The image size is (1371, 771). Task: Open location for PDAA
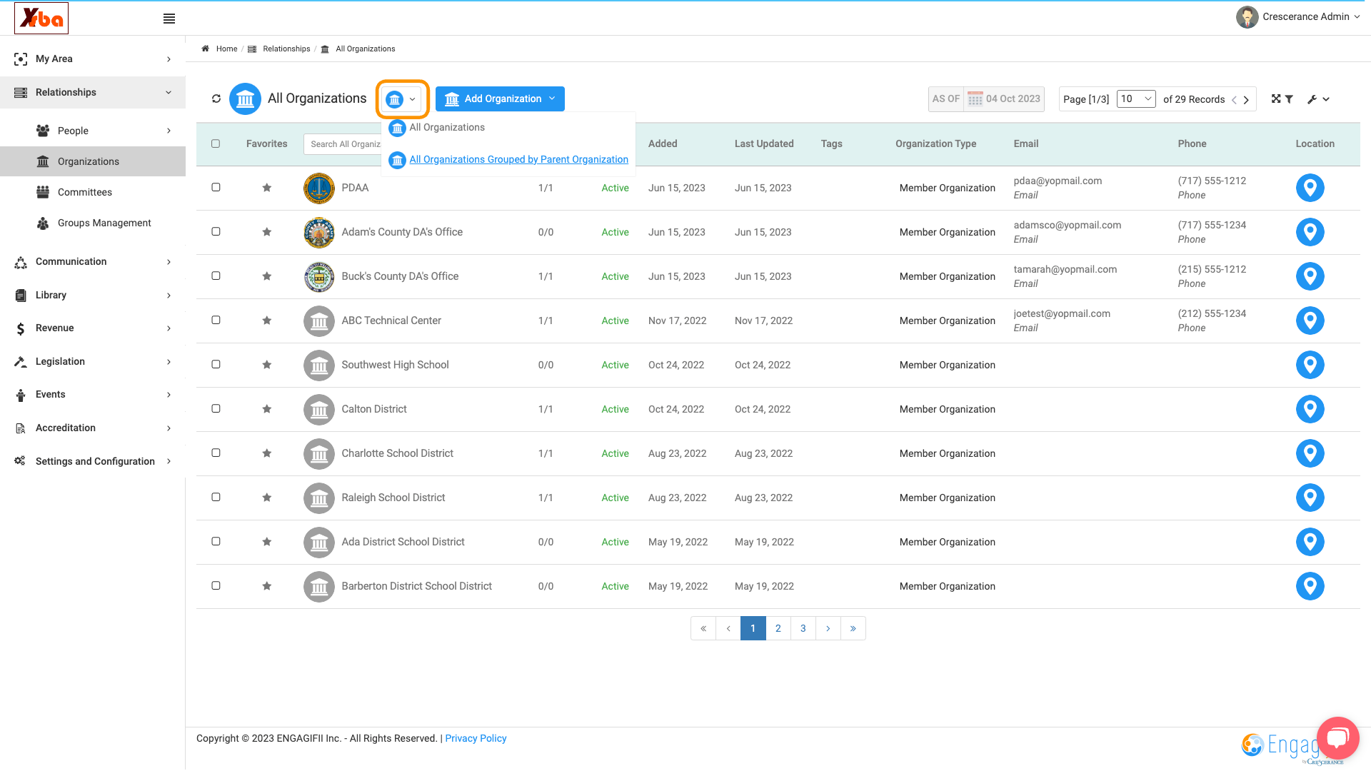click(1310, 188)
